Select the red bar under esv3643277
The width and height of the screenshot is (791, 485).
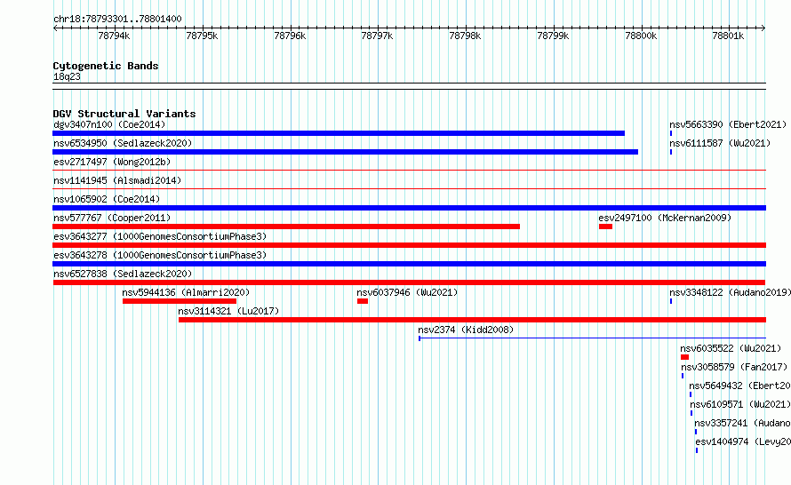click(409, 245)
